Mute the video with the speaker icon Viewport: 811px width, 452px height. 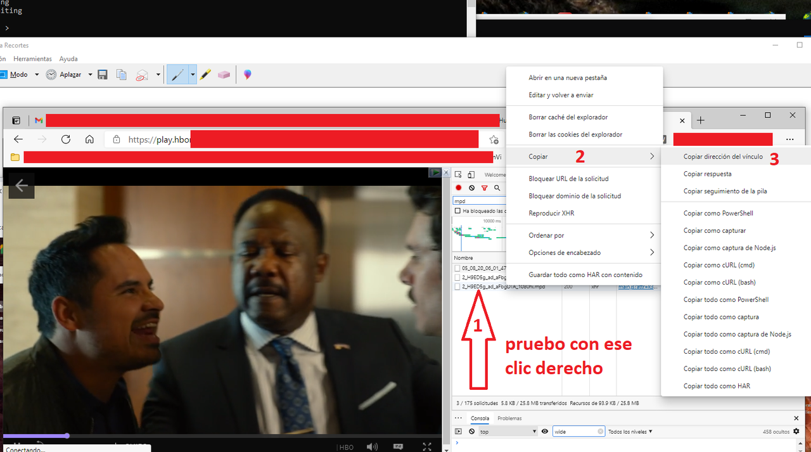[372, 446]
